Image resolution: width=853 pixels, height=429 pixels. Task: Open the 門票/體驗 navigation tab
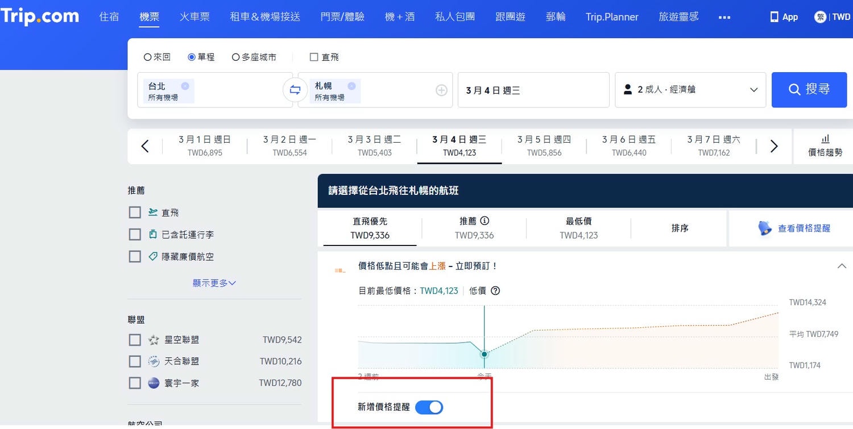(x=342, y=17)
